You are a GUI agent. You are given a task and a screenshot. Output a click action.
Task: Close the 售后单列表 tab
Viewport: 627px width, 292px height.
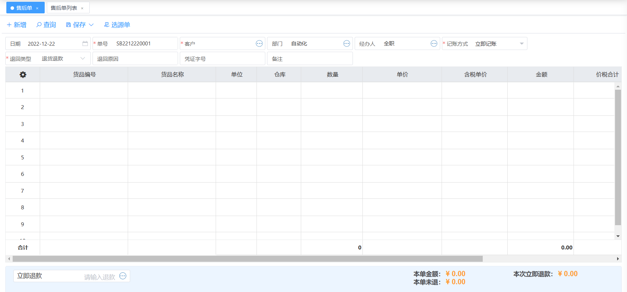click(x=82, y=8)
